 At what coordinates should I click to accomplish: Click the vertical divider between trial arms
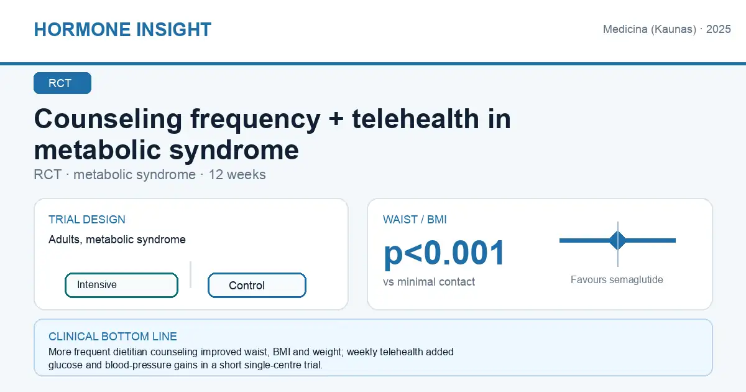tap(190, 274)
